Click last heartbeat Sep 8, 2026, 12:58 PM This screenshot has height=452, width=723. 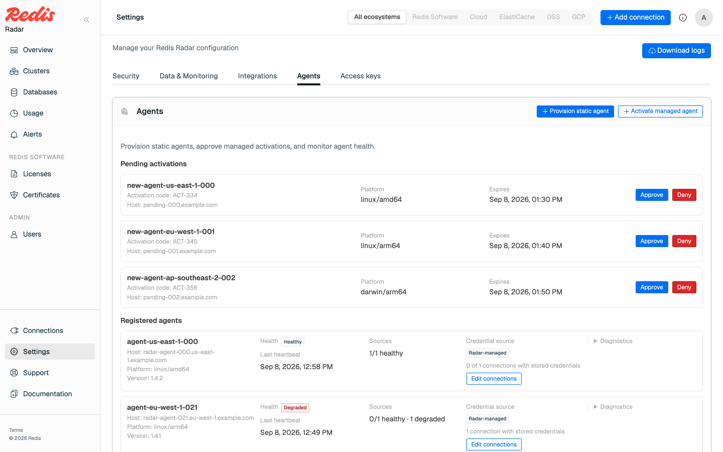(x=296, y=367)
